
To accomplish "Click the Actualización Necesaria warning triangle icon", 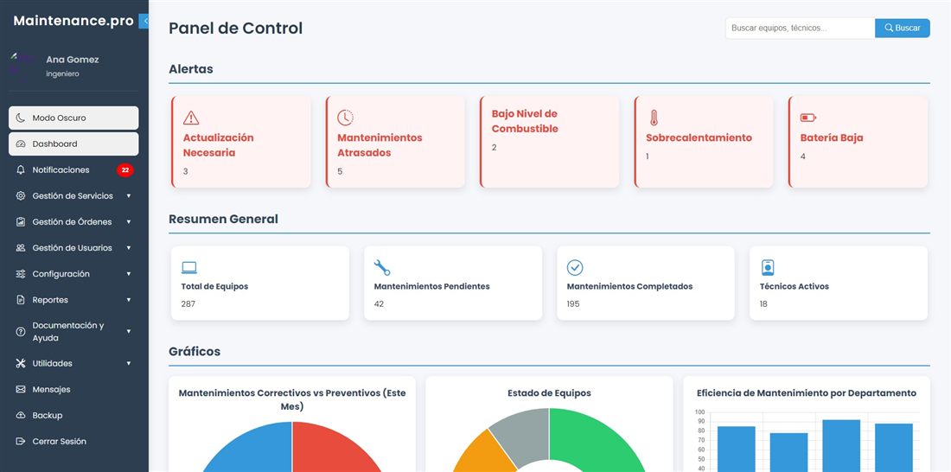I will click(x=191, y=118).
